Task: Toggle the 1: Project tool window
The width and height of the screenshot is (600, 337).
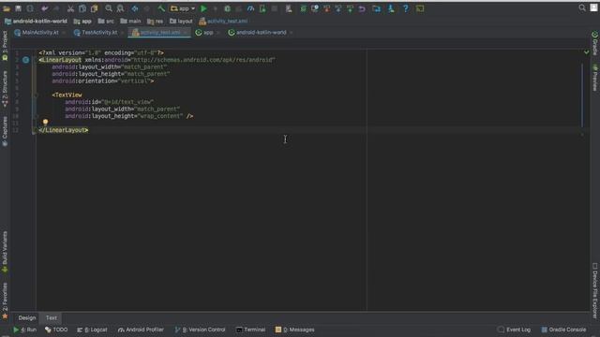Action: tap(5, 46)
